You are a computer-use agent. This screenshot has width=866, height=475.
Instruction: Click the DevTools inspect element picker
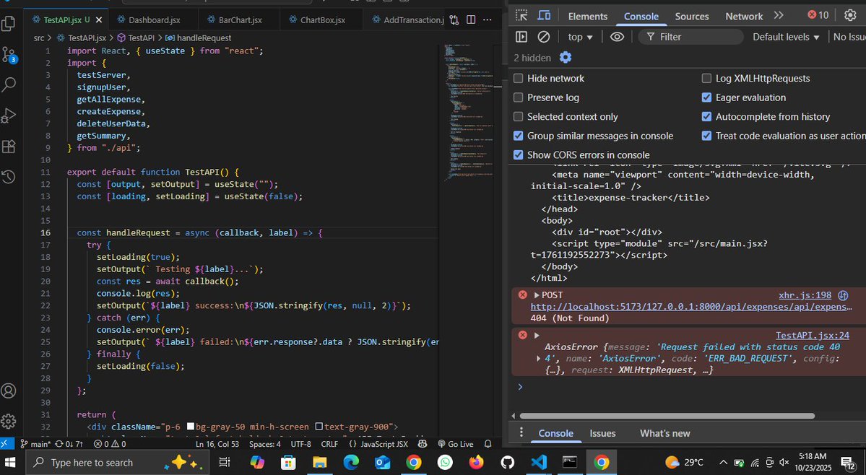pos(521,15)
